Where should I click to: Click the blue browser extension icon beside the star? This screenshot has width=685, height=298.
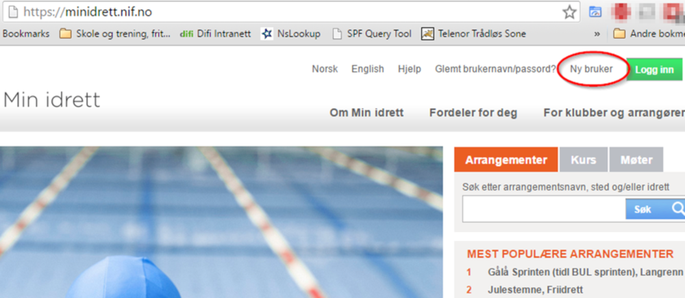click(595, 12)
